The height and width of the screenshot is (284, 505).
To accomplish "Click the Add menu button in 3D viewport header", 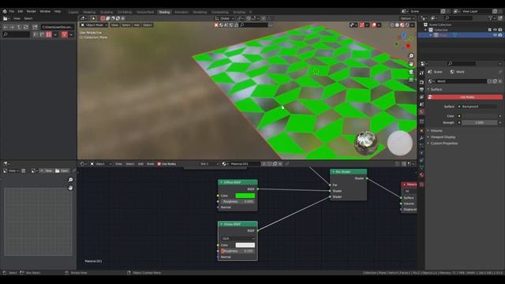I will 137,24.
